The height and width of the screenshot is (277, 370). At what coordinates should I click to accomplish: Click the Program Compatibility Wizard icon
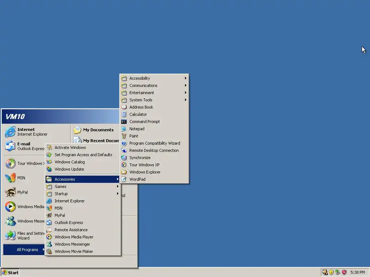[124, 143]
